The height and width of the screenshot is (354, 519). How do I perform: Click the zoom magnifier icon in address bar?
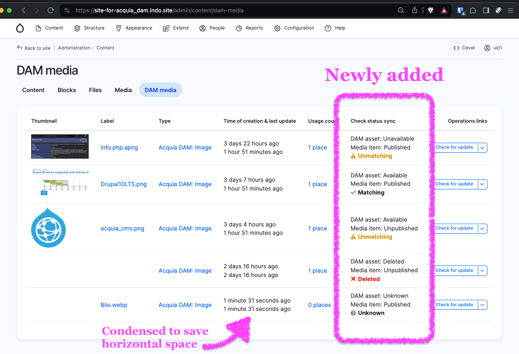coord(401,11)
